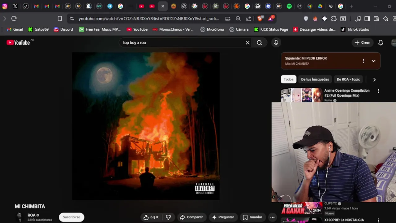Open the gray shield extension
Image resolution: width=396 pixels, height=223 pixels.
pyautogui.click(x=306, y=19)
